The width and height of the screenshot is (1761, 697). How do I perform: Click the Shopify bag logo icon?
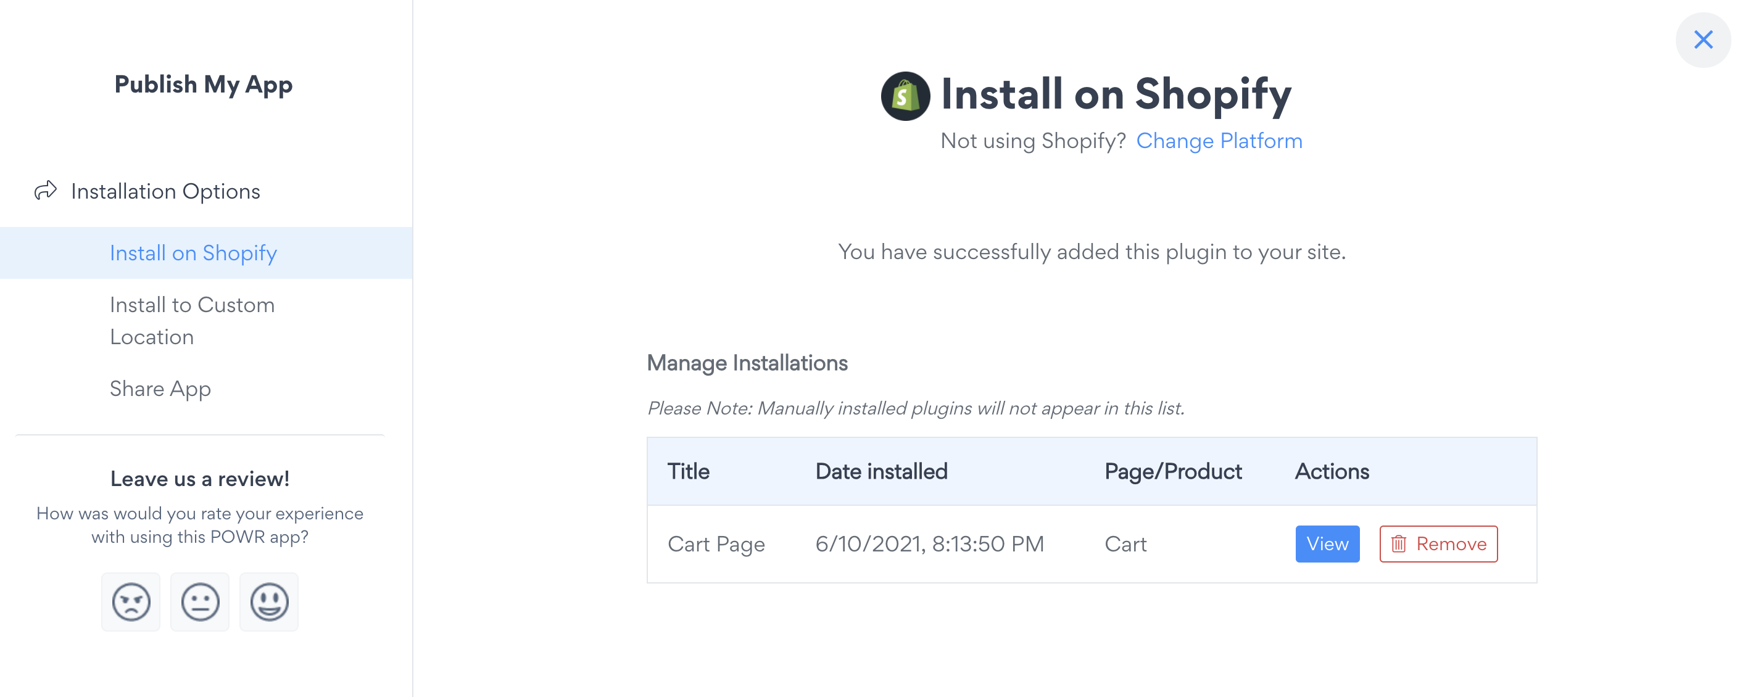(905, 96)
